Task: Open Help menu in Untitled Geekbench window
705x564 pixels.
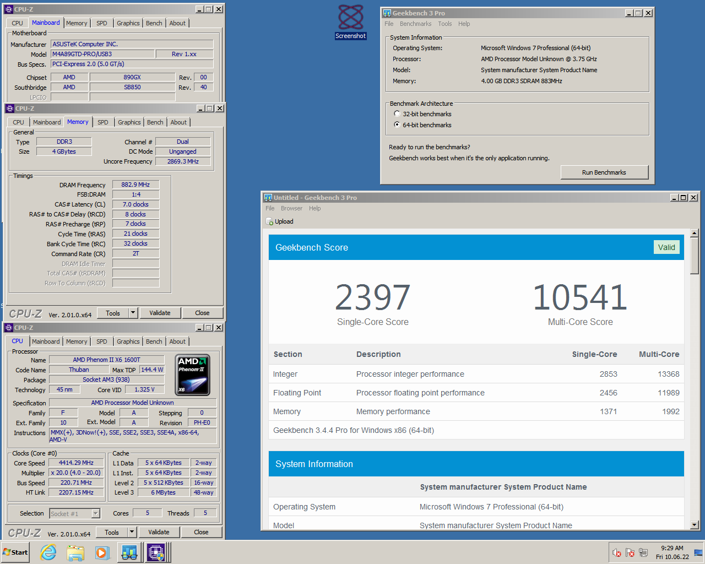Action: (314, 208)
